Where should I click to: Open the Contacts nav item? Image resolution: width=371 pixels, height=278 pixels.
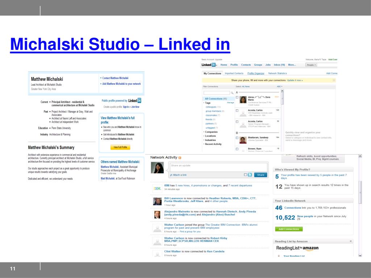pyautogui.click(x=246, y=65)
